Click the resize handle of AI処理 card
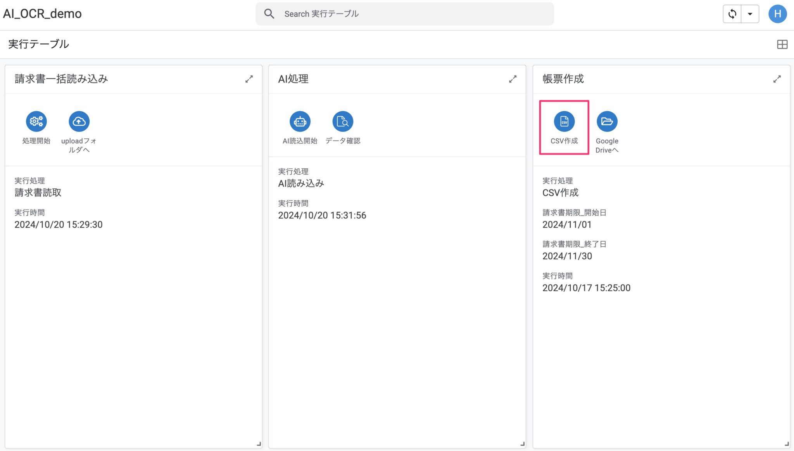 [x=522, y=444]
